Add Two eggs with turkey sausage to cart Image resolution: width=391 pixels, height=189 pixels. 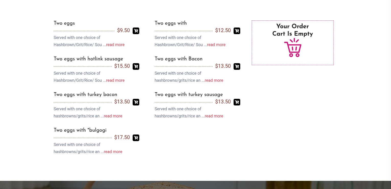tap(237, 102)
